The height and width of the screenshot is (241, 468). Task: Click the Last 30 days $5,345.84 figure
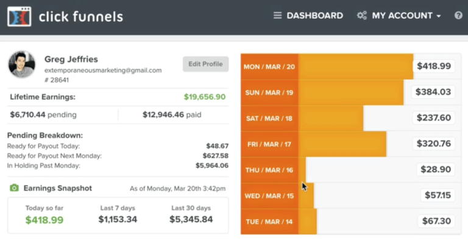click(x=191, y=220)
